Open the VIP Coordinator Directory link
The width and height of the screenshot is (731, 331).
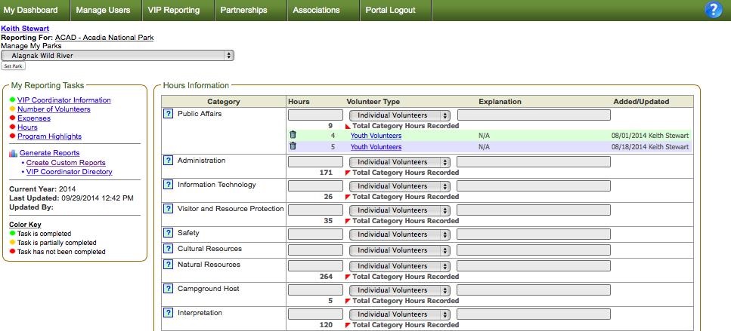point(70,172)
